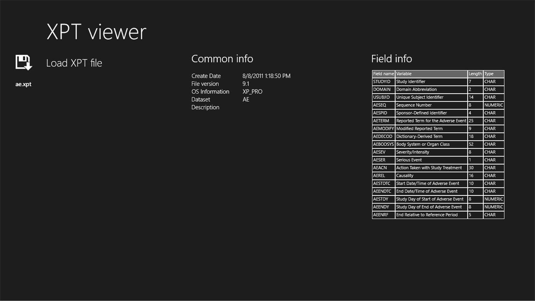
Task: Click the Dataset AE value
Action: click(x=246, y=99)
